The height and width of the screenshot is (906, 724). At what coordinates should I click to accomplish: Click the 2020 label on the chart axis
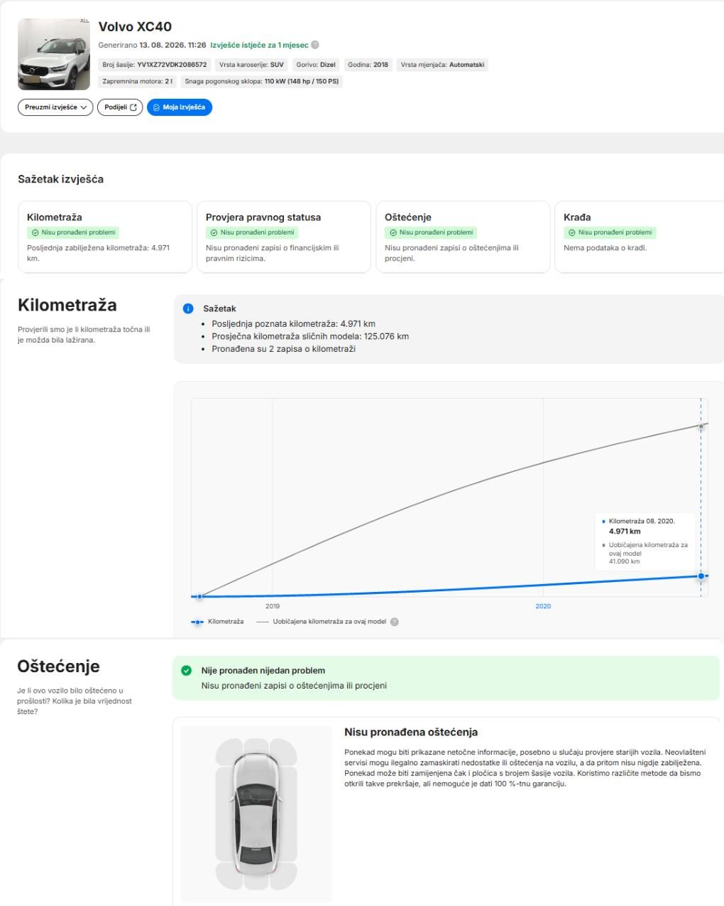coord(543,606)
